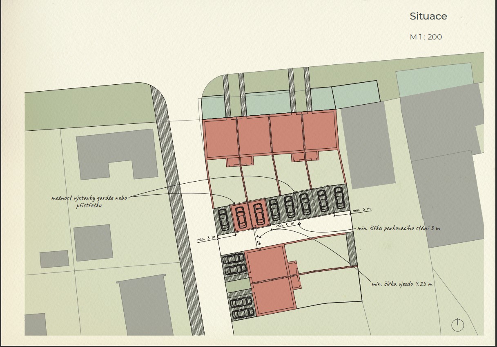Select the rightmost car in the top parking row
497x347 pixels.
tap(339, 198)
